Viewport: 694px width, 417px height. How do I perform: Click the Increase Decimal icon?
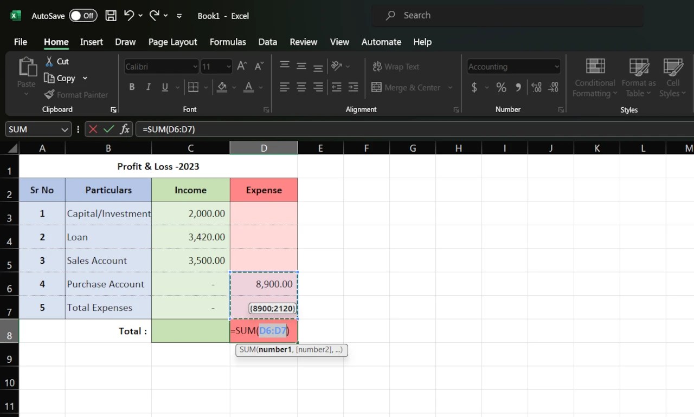(x=536, y=87)
